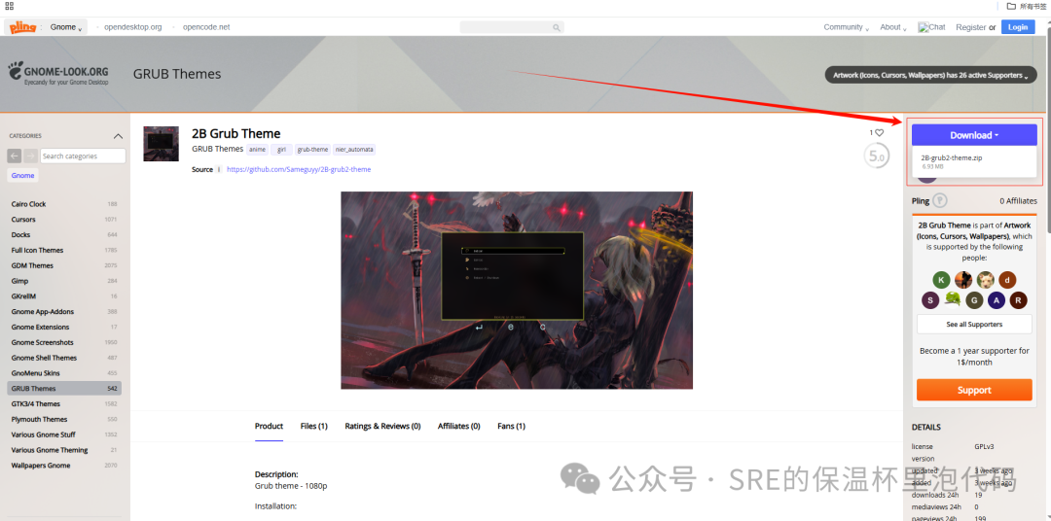
Task: Open the green chameleon supporter avatar
Action: [x=953, y=300]
